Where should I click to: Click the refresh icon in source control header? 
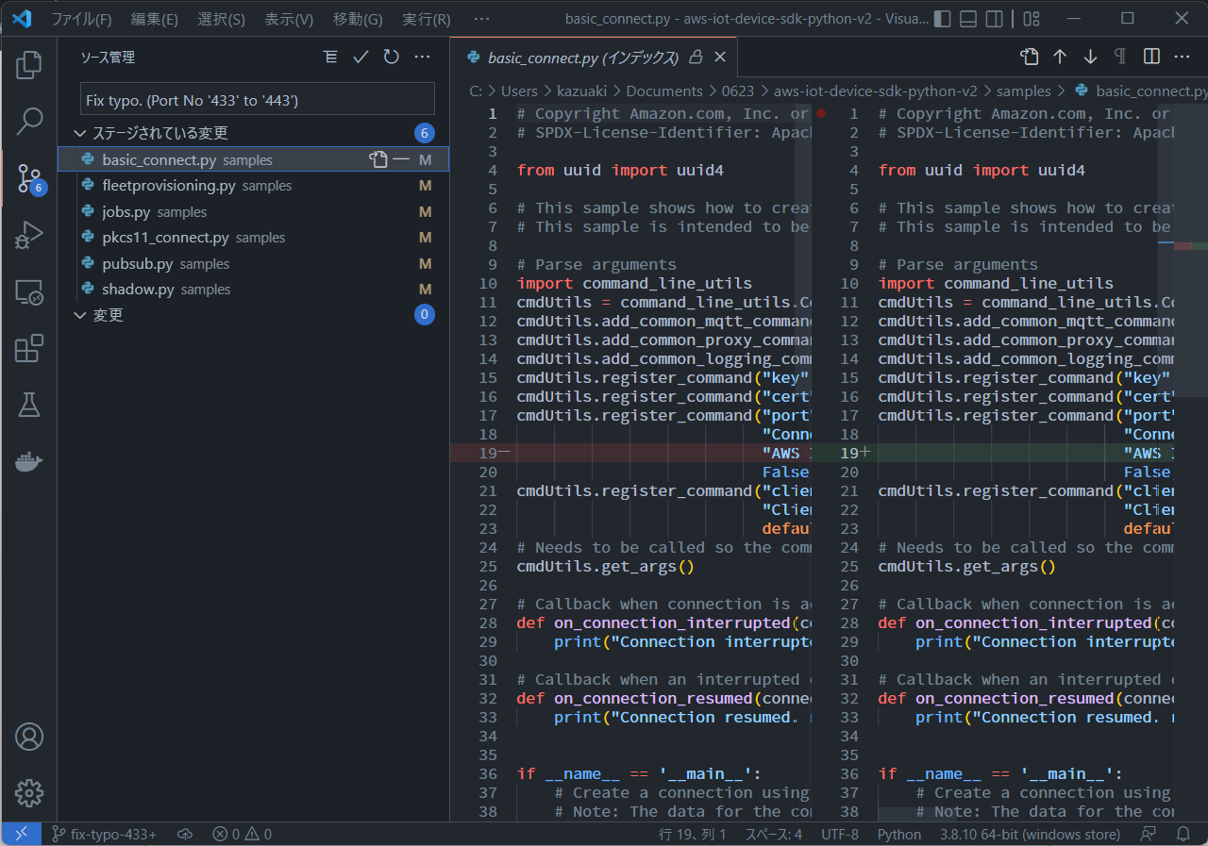[x=391, y=58]
